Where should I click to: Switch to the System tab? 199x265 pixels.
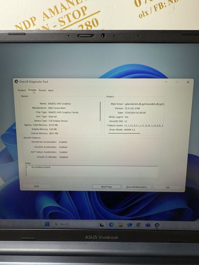[22, 90]
